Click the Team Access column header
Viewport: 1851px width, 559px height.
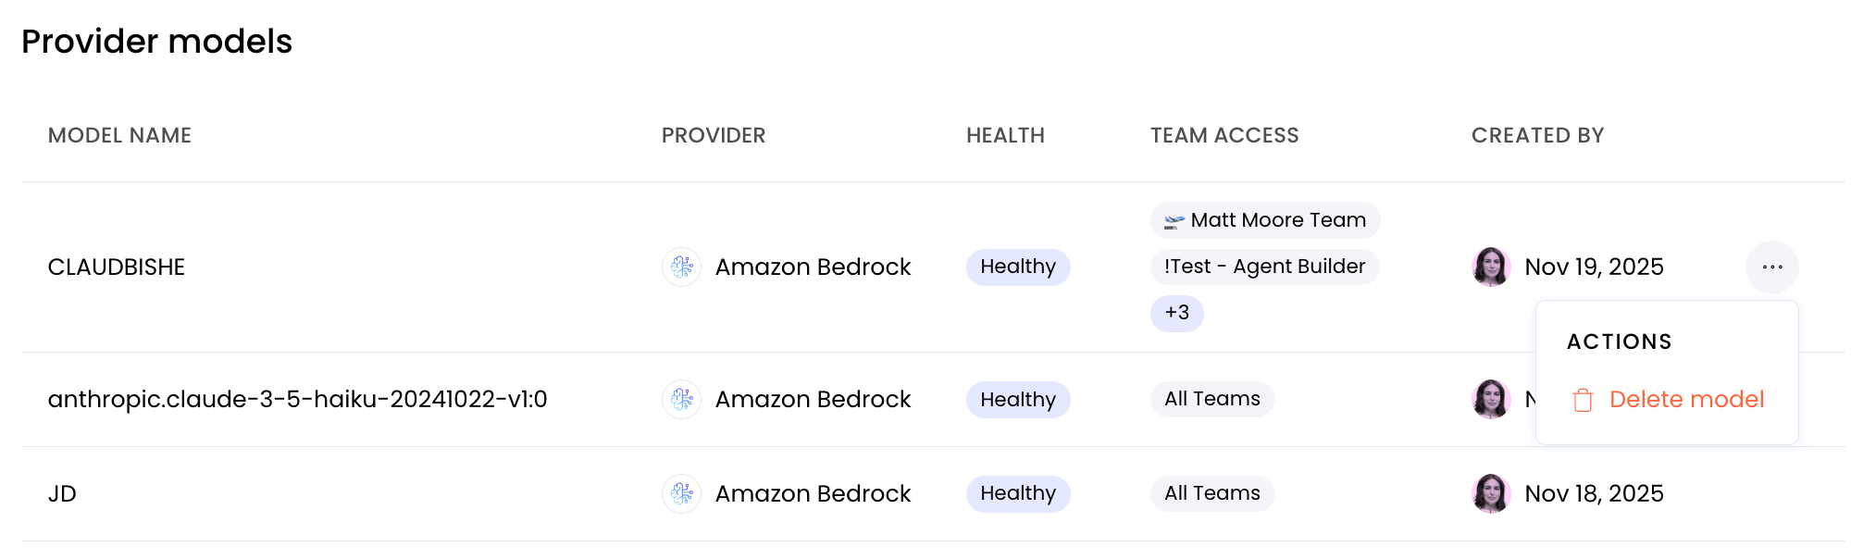pyautogui.click(x=1224, y=136)
